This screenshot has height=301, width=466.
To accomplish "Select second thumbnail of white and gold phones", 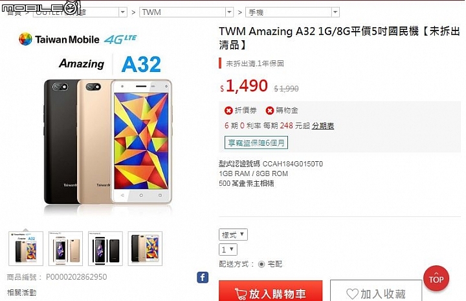I will click(x=65, y=249).
